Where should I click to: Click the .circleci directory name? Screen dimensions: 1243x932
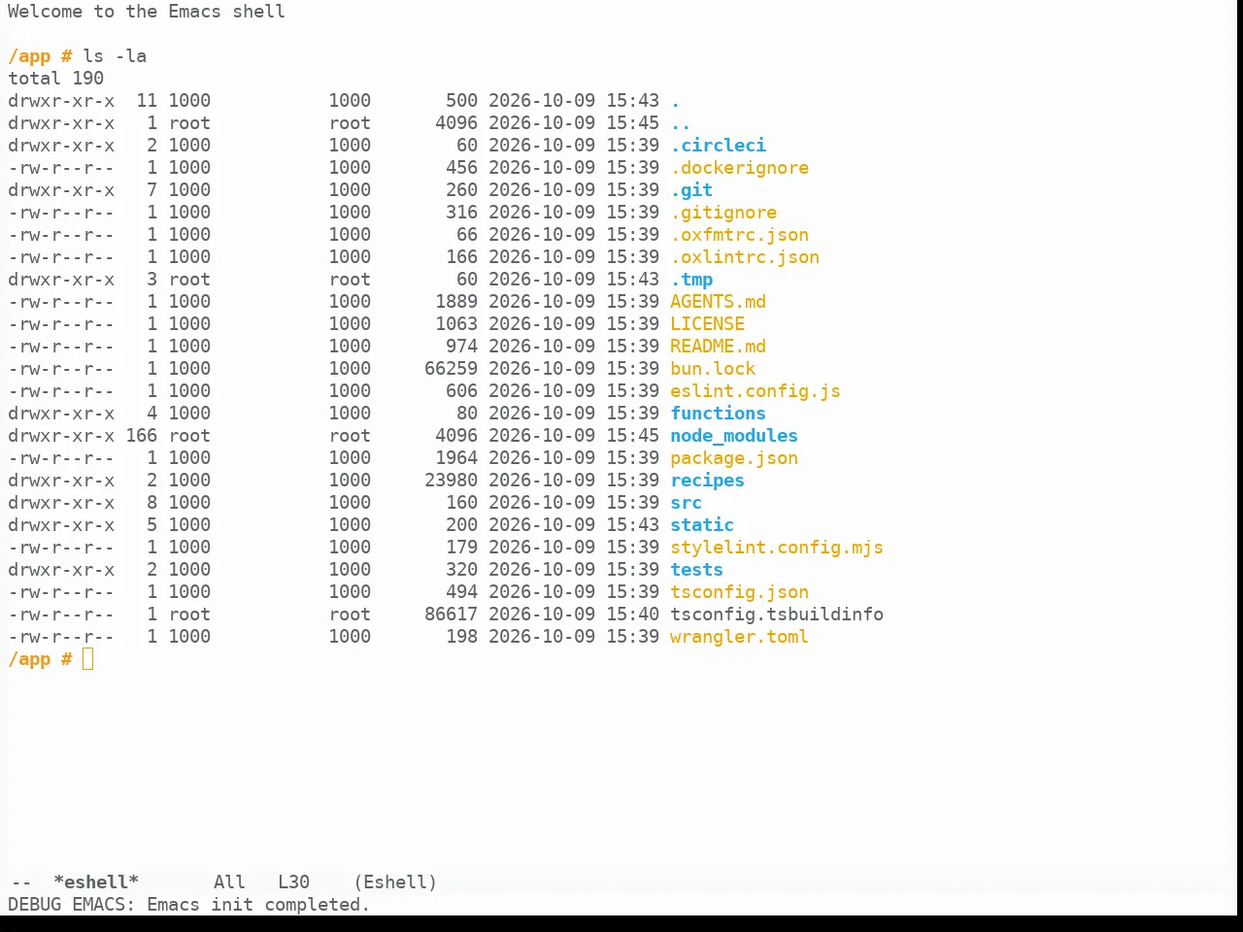point(718,146)
